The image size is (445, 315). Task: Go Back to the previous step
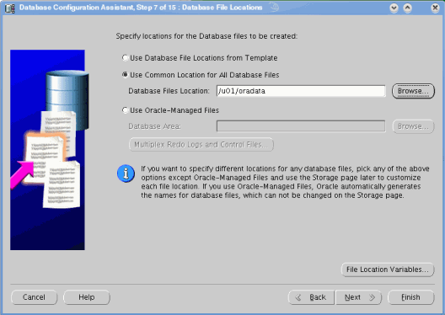(311, 297)
